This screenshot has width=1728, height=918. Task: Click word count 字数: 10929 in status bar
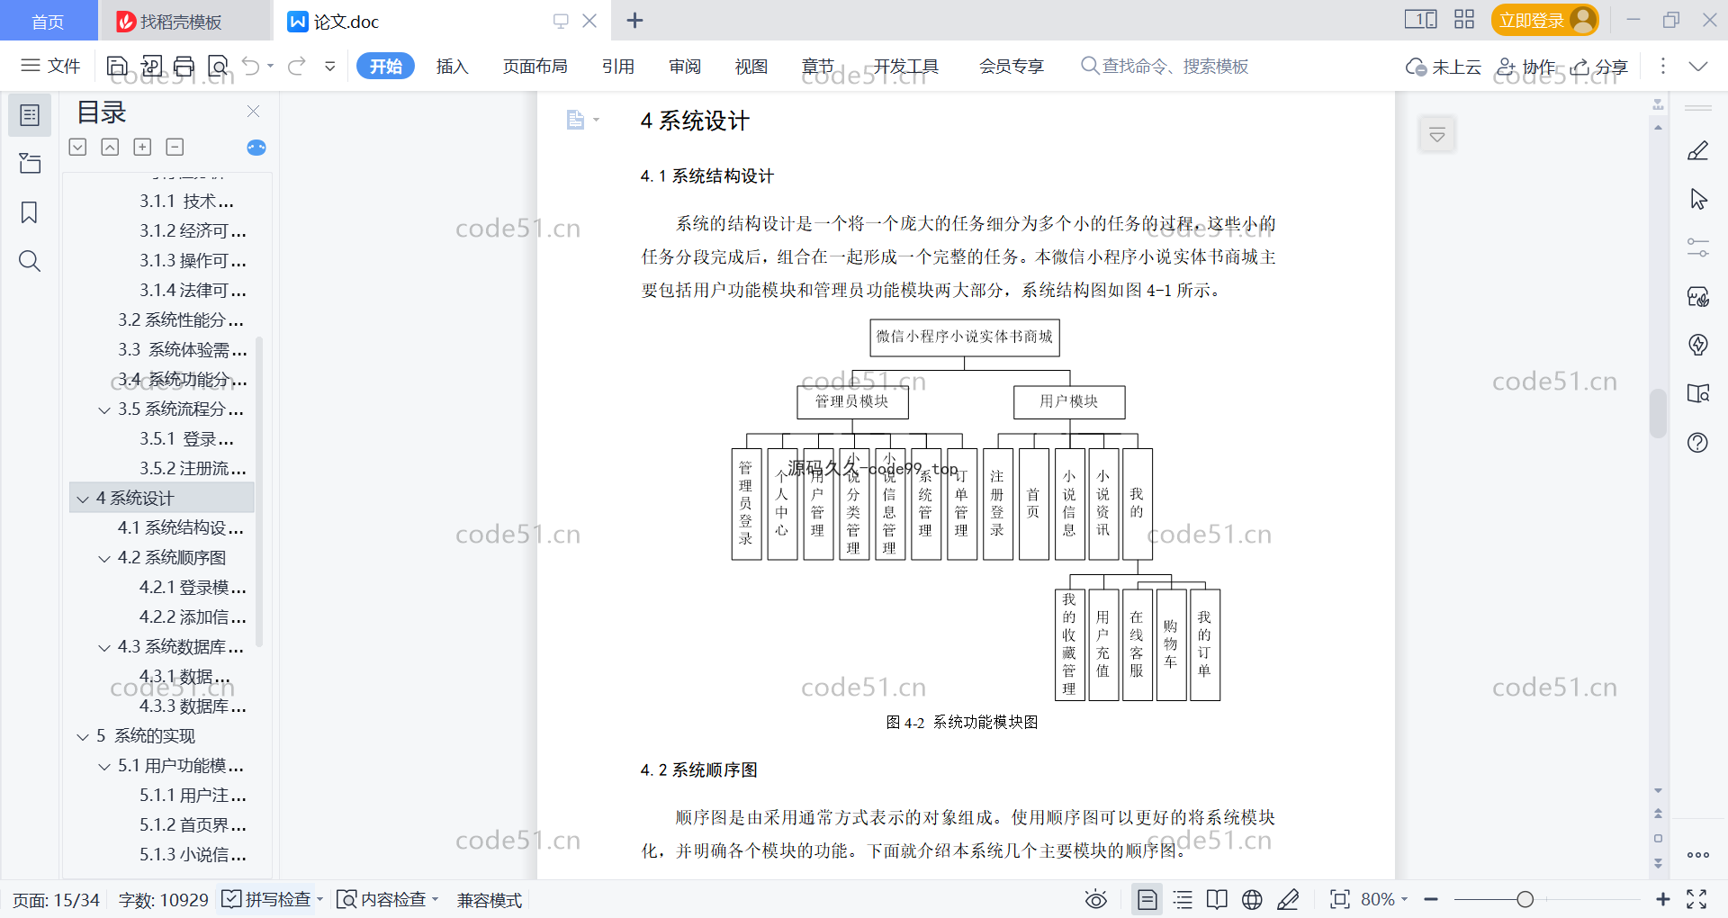point(163,899)
